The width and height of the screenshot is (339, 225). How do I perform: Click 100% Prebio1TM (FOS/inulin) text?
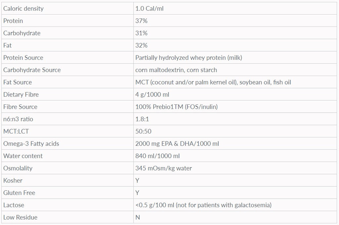click(x=176, y=107)
